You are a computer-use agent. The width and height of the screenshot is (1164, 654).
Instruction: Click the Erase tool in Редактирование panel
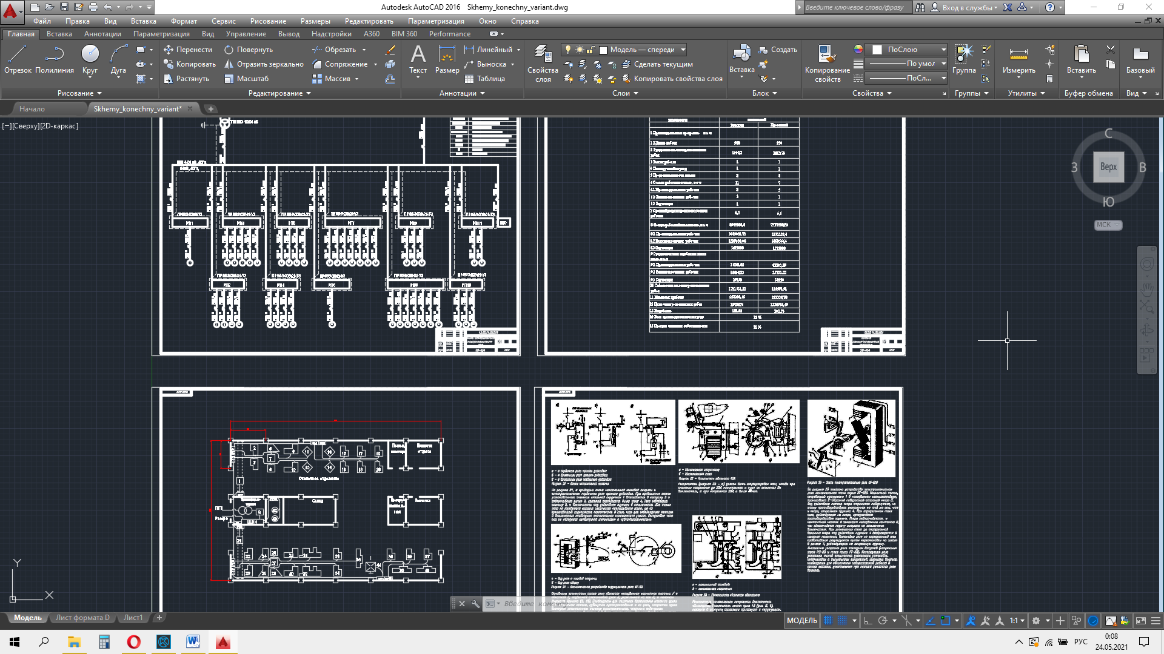[x=390, y=50]
